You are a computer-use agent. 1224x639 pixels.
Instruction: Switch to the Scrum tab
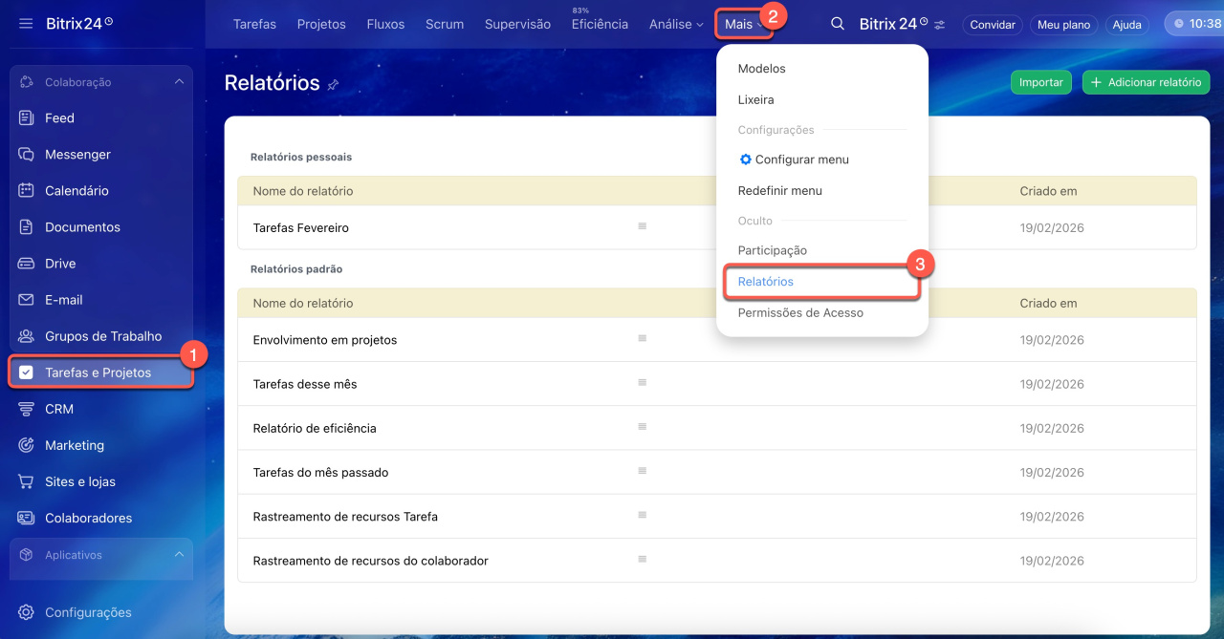[x=445, y=24]
